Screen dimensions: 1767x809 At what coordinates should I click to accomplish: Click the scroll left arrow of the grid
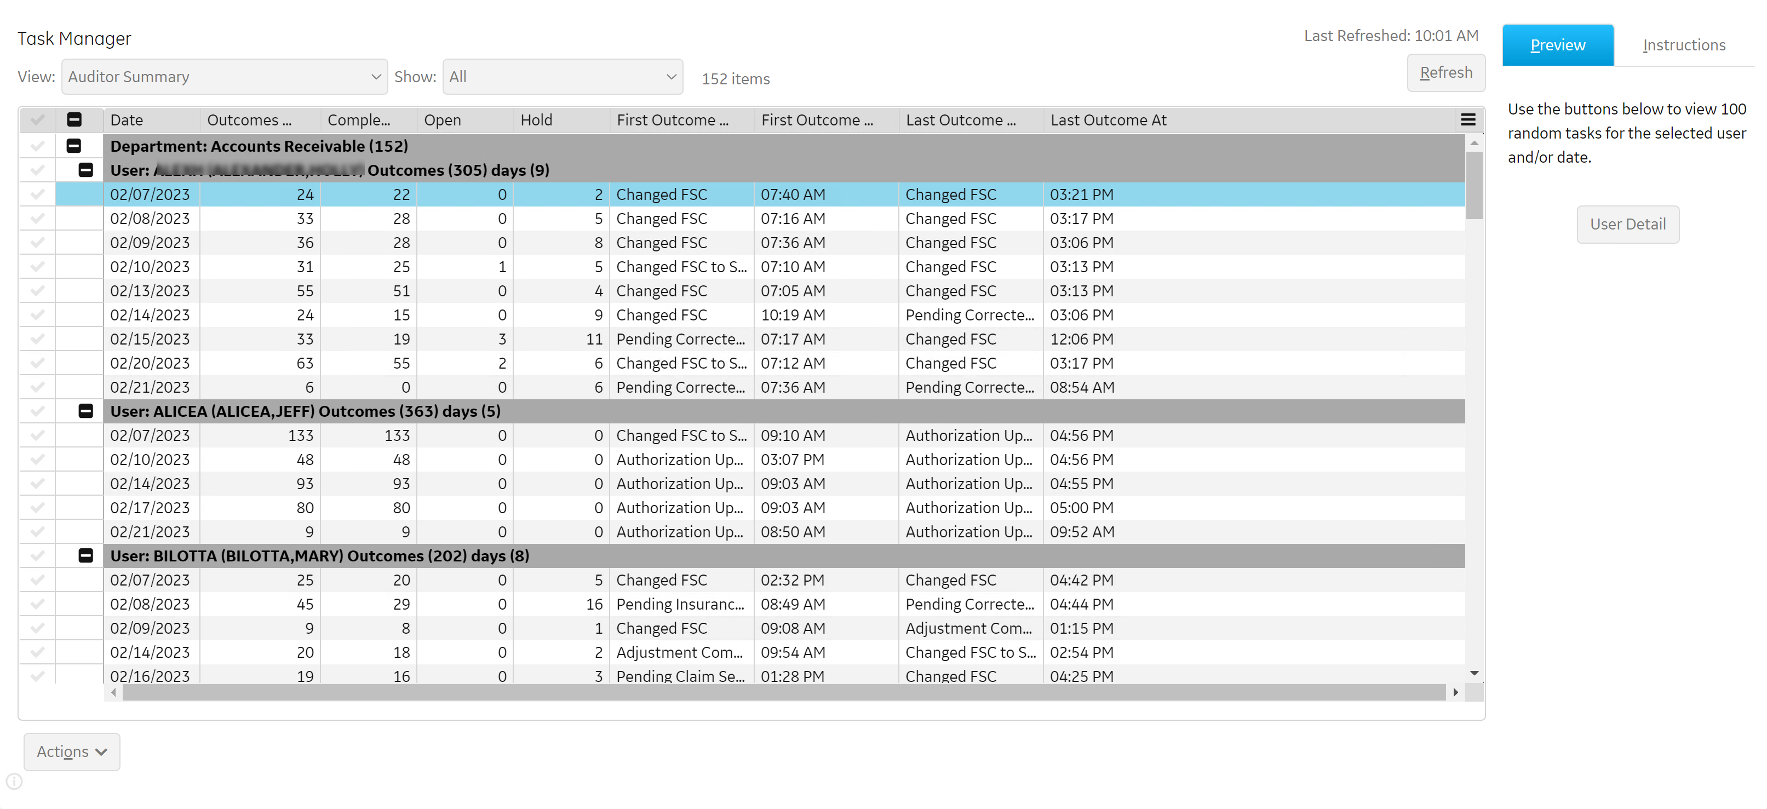113,692
